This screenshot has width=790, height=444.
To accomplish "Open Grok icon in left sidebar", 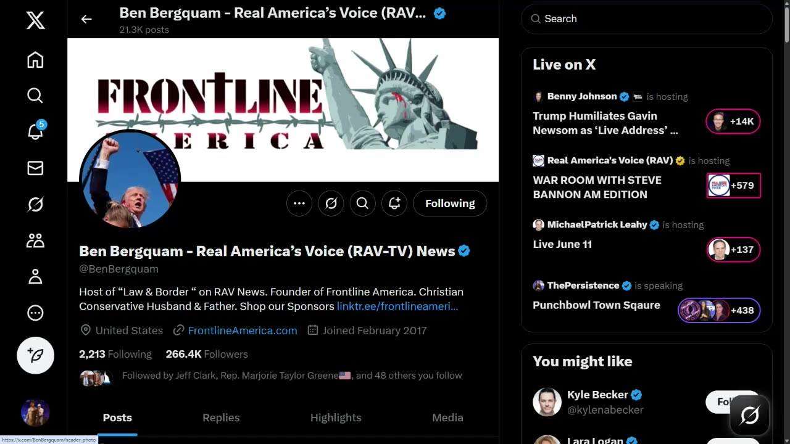I will pyautogui.click(x=35, y=204).
